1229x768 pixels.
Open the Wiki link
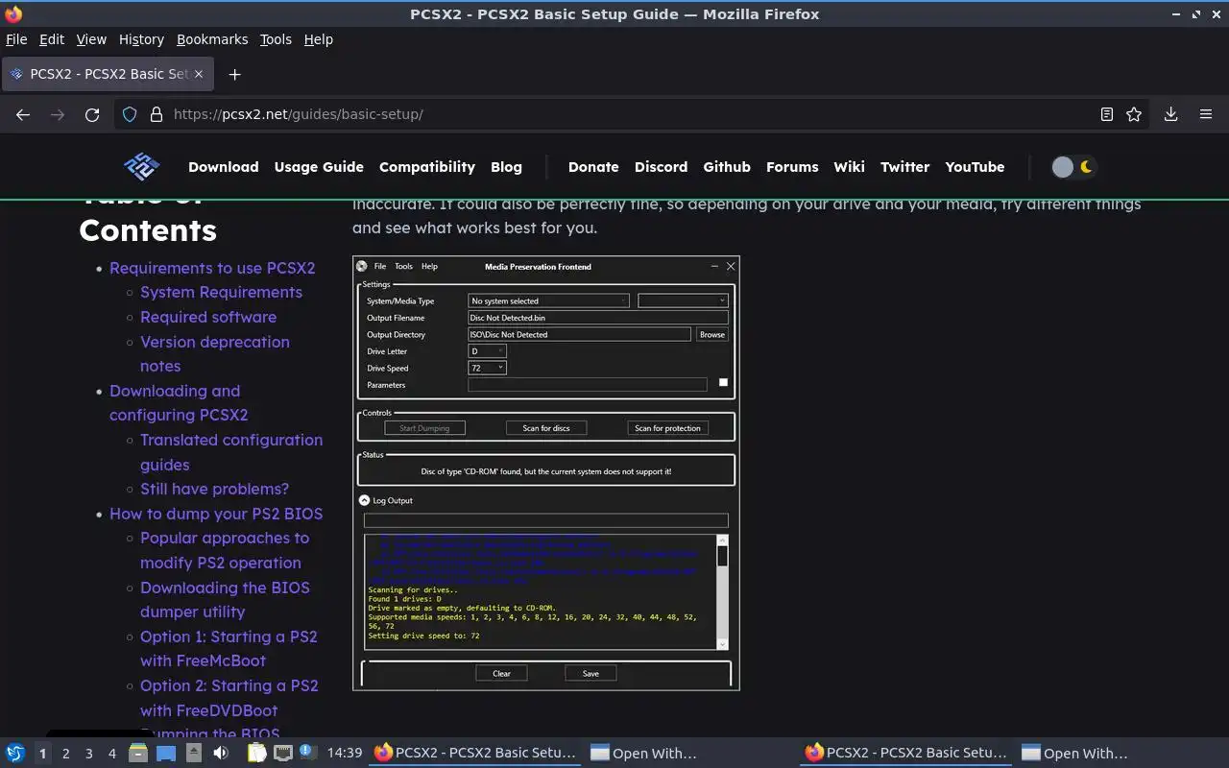pyautogui.click(x=849, y=167)
